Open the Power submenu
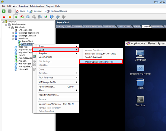 [x=56, y=46]
